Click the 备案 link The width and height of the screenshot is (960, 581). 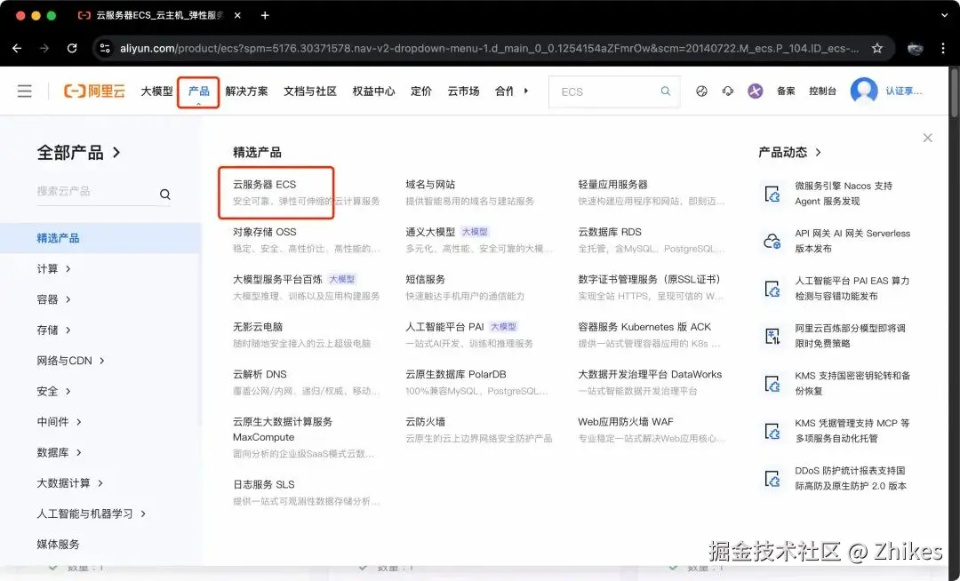click(786, 92)
